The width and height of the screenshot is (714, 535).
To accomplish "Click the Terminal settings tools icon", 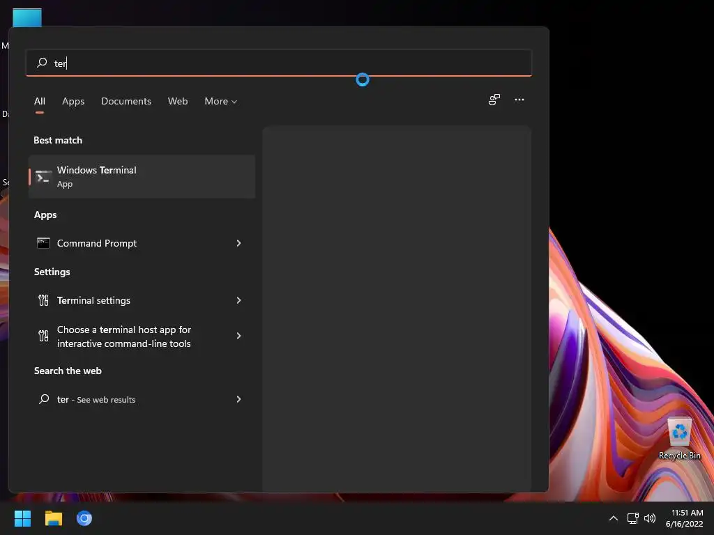I will click(x=43, y=300).
